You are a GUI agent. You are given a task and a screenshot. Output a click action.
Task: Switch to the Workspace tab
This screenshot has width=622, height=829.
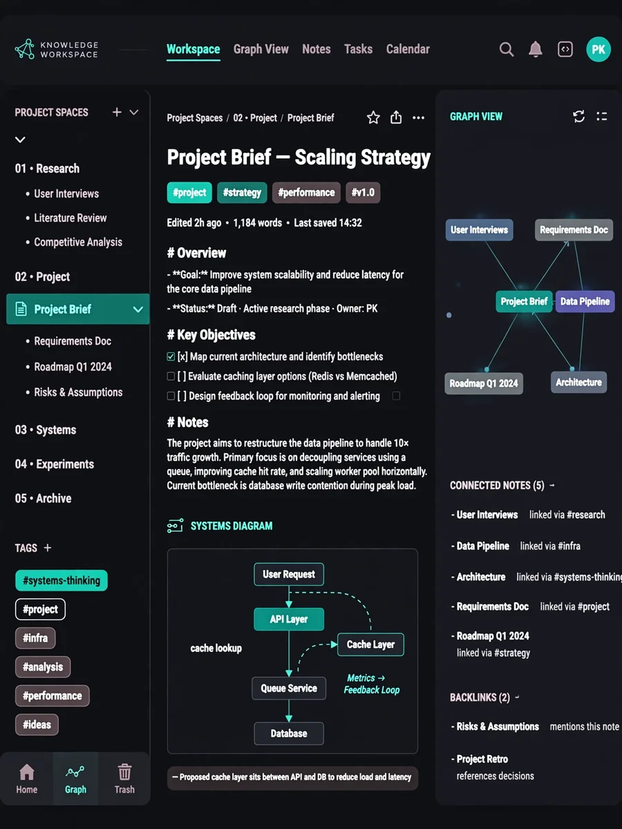pyautogui.click(x=194, y=49)
